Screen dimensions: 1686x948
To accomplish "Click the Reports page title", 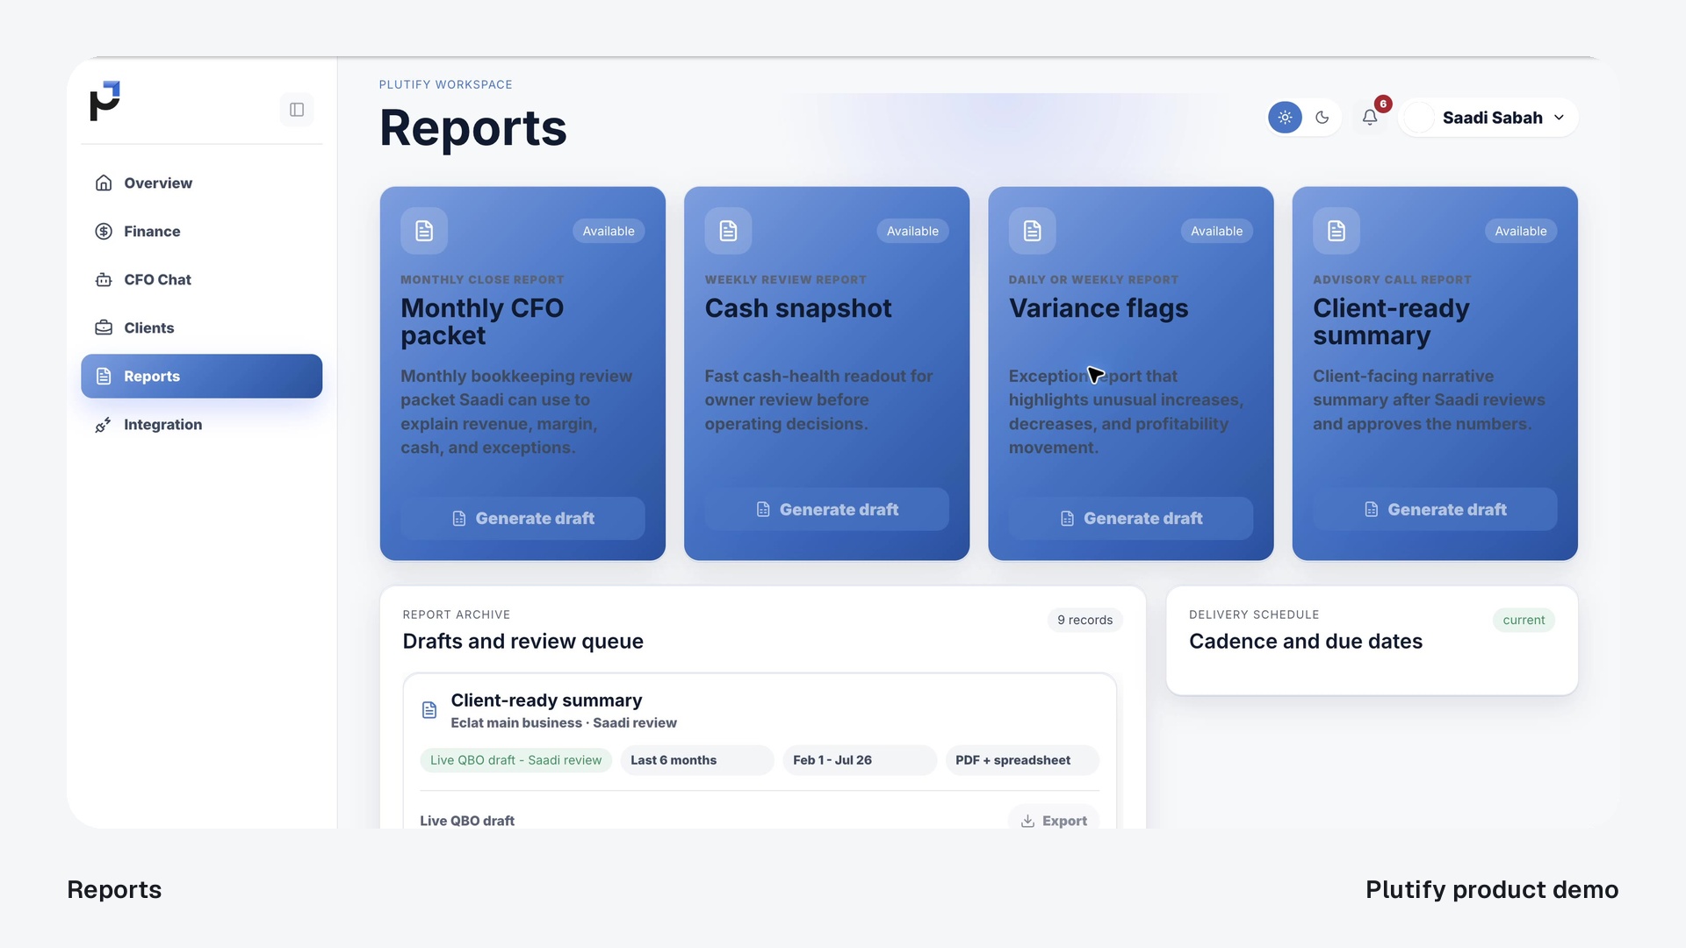I will (473, 128).
